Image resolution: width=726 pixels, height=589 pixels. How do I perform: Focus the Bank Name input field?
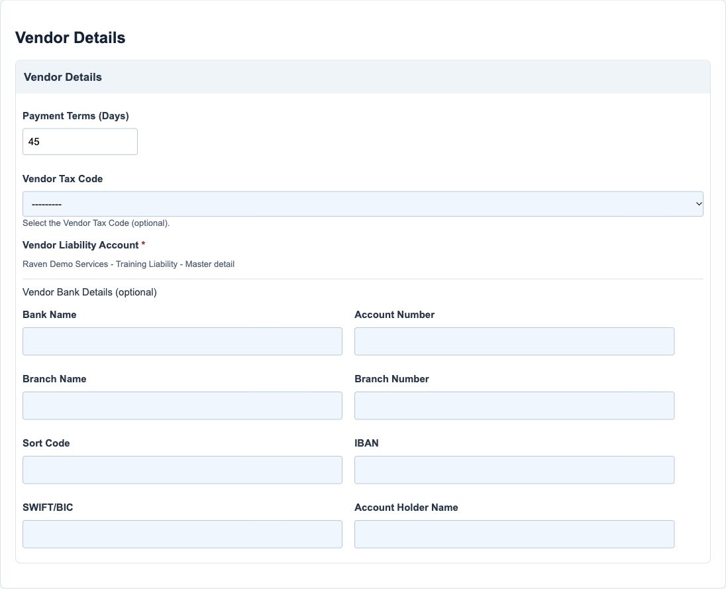[x=182, y=341]
